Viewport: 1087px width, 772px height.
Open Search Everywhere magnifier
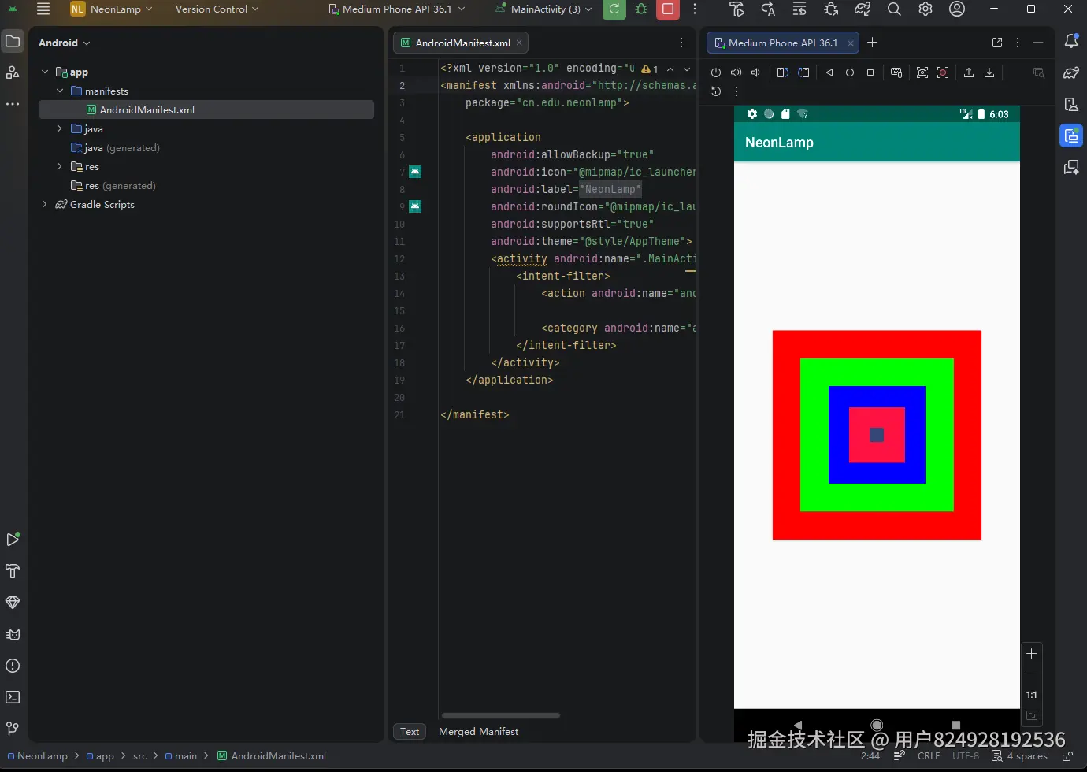pyautogui.click(x=894, y=9)
